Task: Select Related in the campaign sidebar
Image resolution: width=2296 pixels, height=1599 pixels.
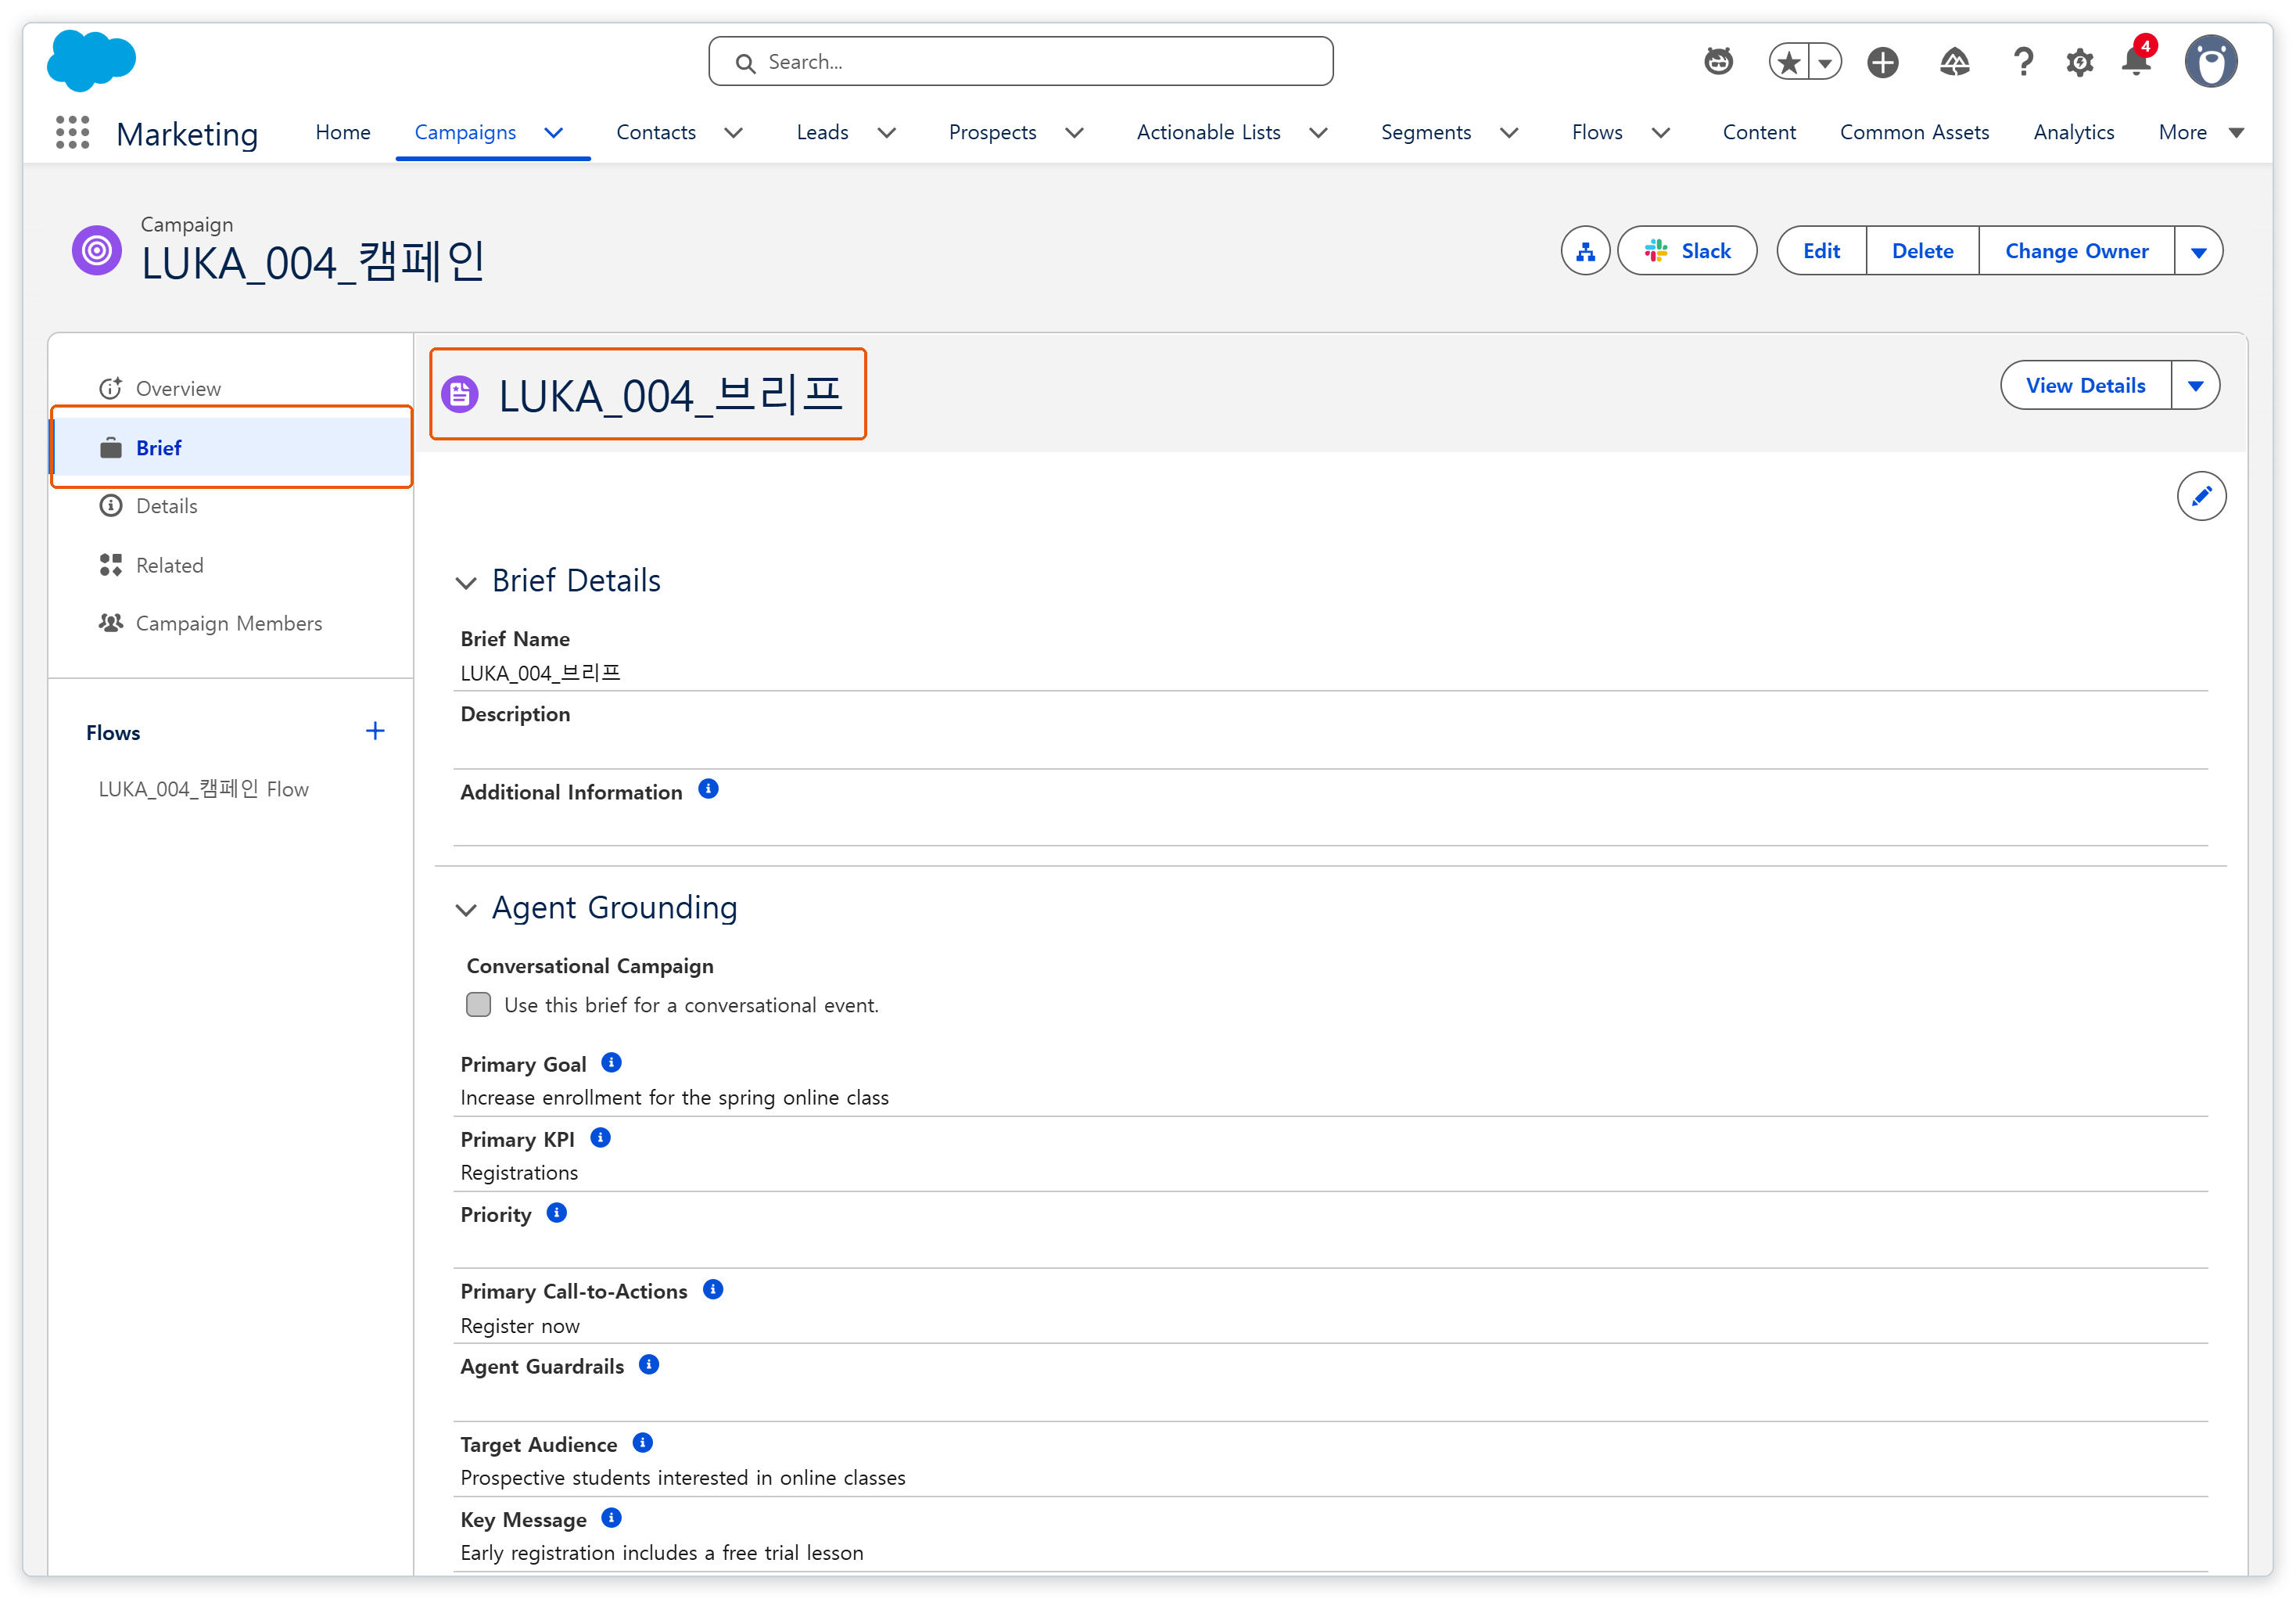Action: (x=231, y=566)
